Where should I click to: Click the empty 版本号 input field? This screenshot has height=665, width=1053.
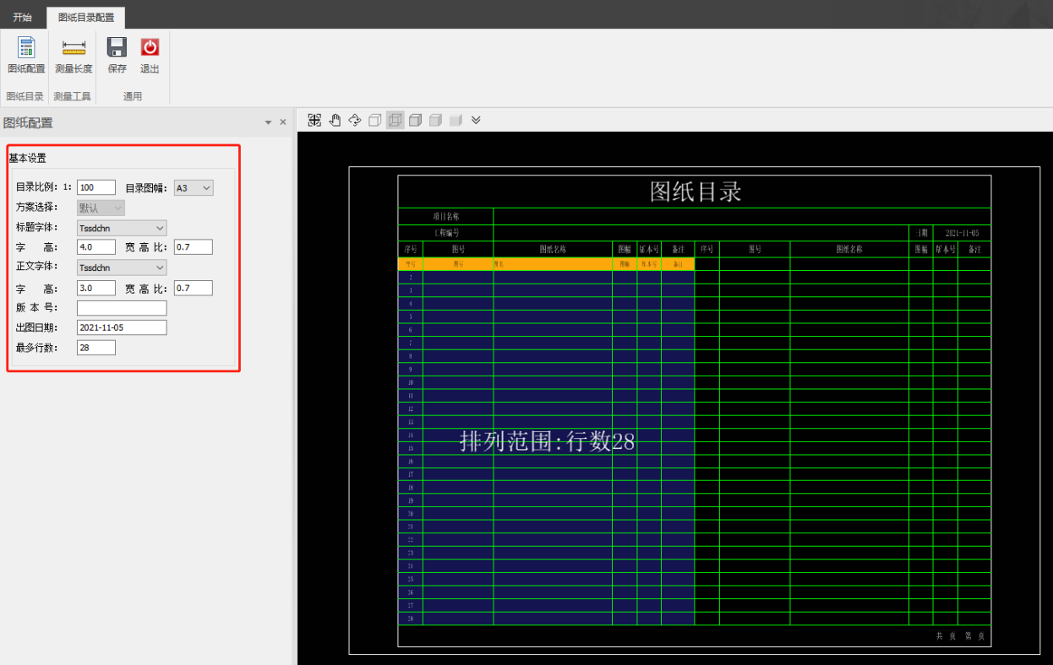122,308
